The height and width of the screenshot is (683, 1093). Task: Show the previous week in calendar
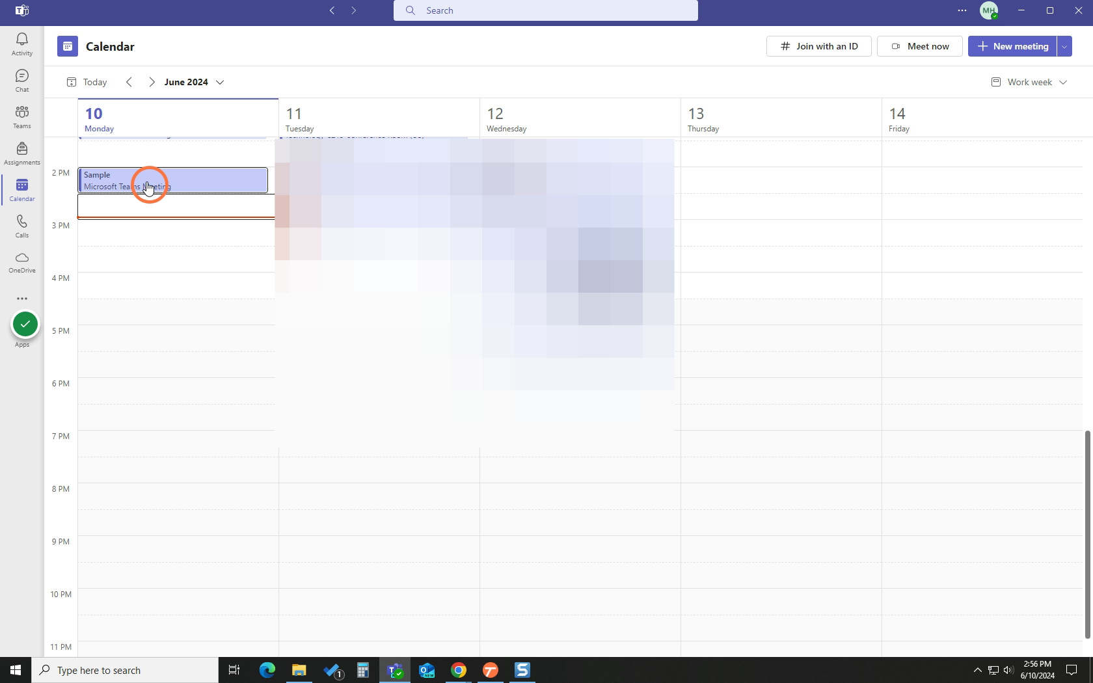[129, 82]
